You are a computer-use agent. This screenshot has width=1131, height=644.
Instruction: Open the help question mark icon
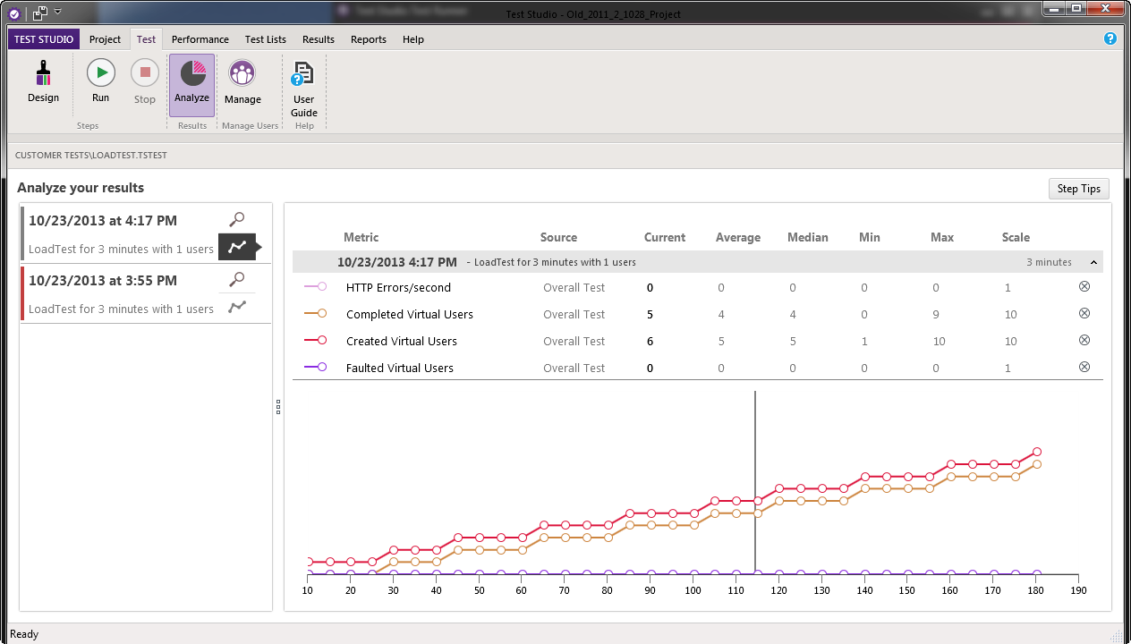1110,38
